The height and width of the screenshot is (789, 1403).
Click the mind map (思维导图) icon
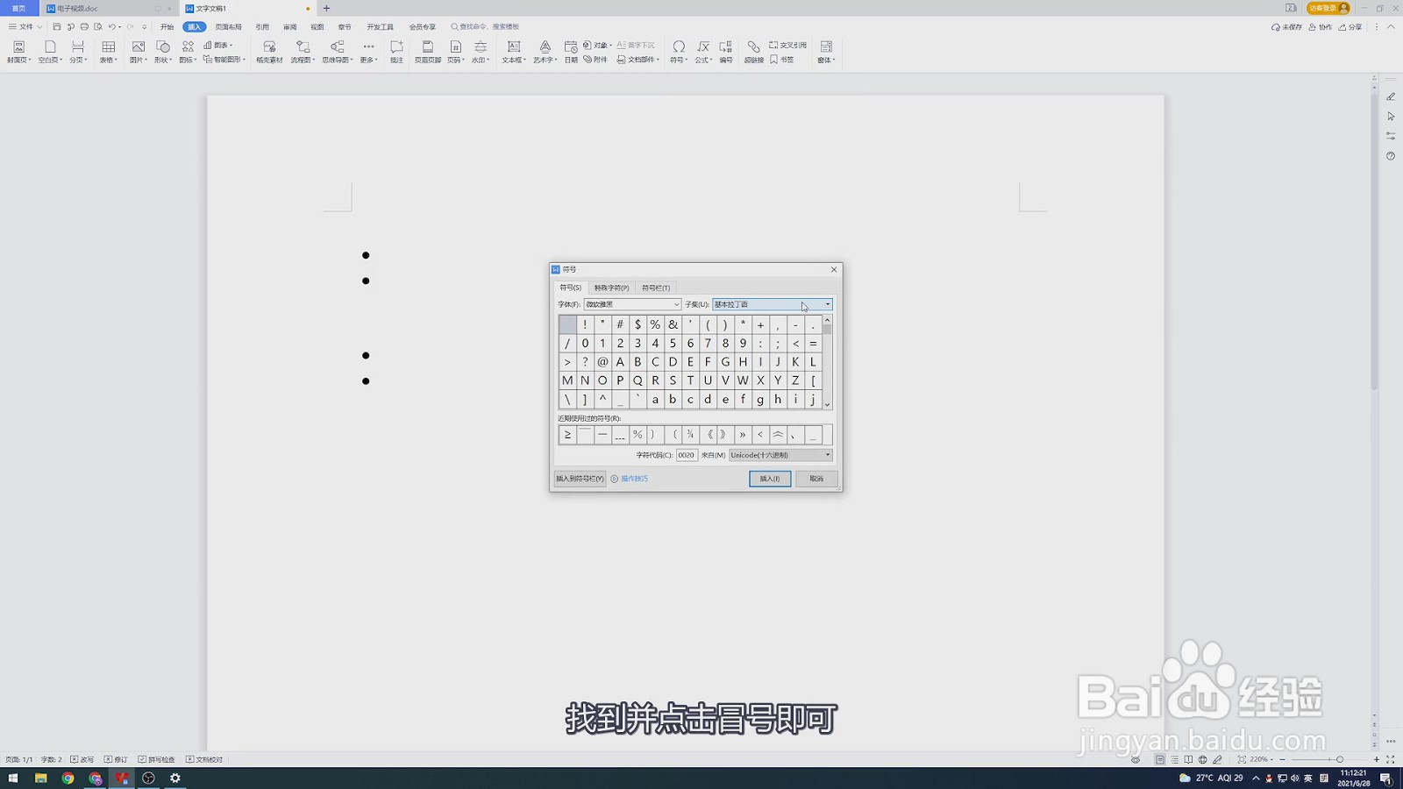point(337,46)
